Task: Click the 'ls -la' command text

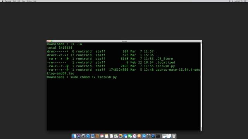Action: tap(76, 44)
